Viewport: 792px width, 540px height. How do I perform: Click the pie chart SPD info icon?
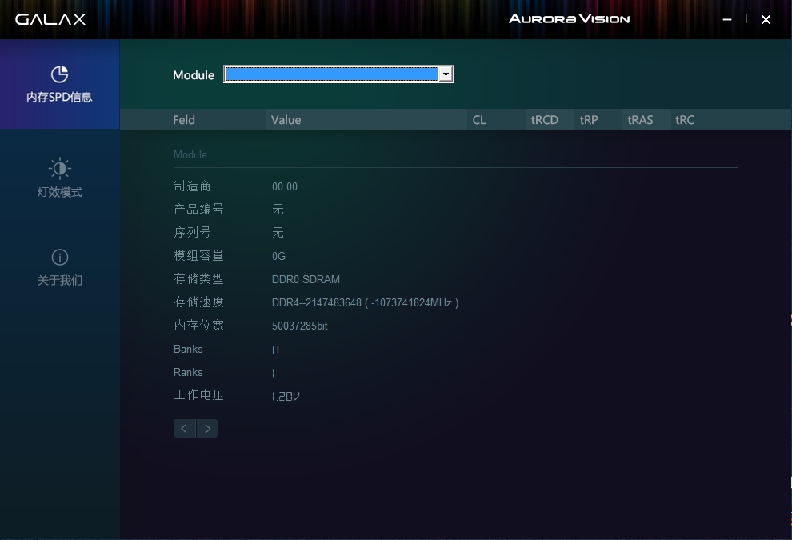point(60,74)
